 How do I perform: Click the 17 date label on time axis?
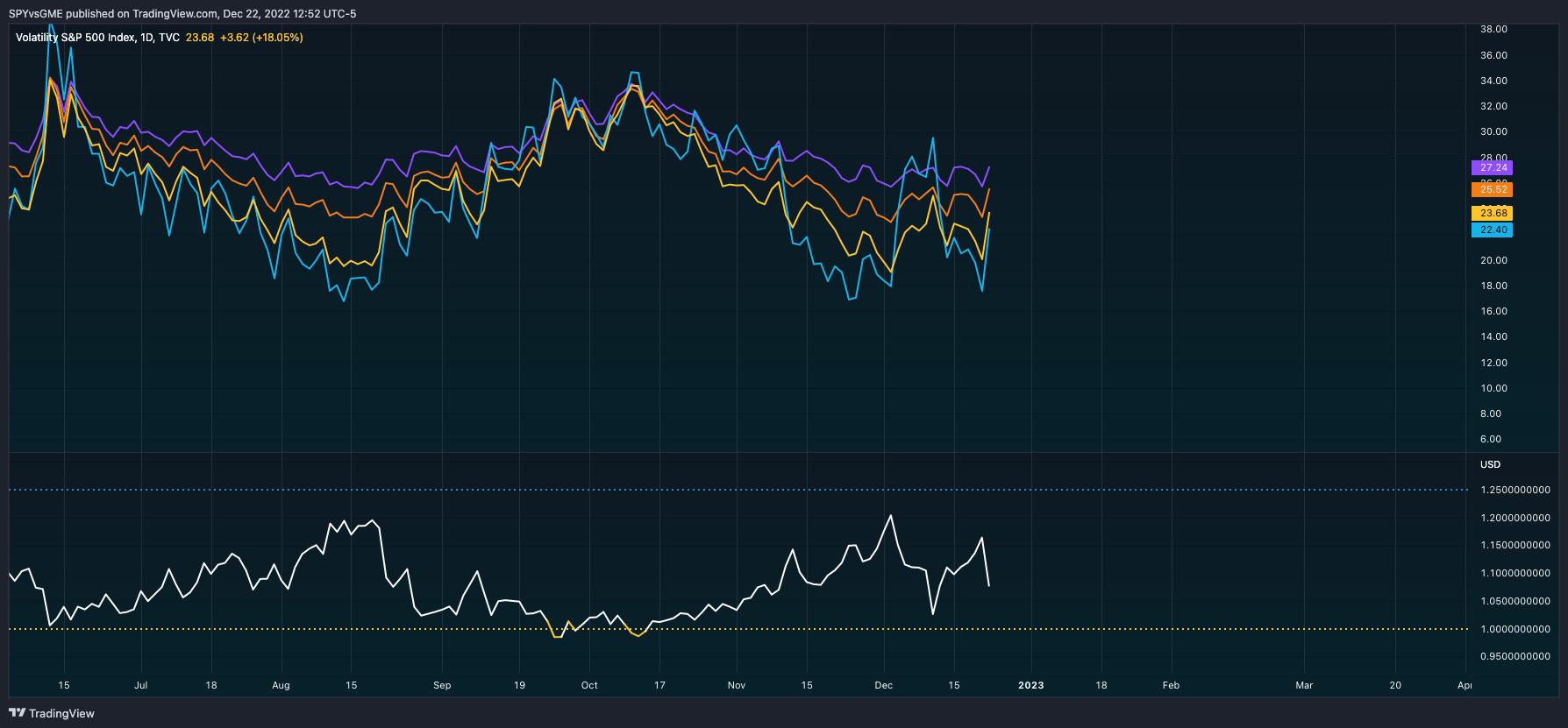pos(659,685)
